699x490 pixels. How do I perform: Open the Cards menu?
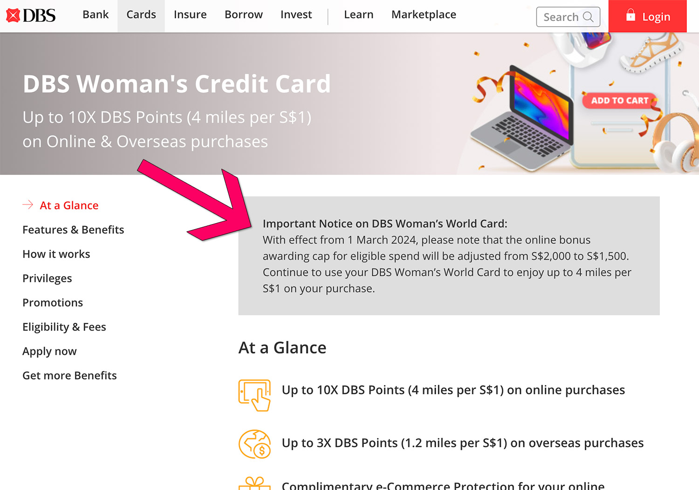click(x=141, y=15)
